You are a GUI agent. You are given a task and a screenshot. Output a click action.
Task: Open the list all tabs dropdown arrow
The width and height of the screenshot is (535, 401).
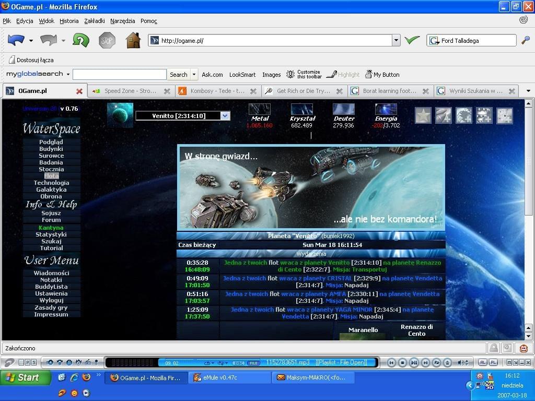click(528, 91)
